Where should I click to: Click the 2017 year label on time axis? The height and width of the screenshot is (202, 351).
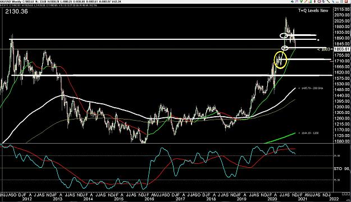point(180,199)
